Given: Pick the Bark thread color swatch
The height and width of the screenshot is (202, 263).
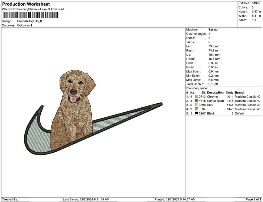Looking at the screenshot, I should (197, 105).
